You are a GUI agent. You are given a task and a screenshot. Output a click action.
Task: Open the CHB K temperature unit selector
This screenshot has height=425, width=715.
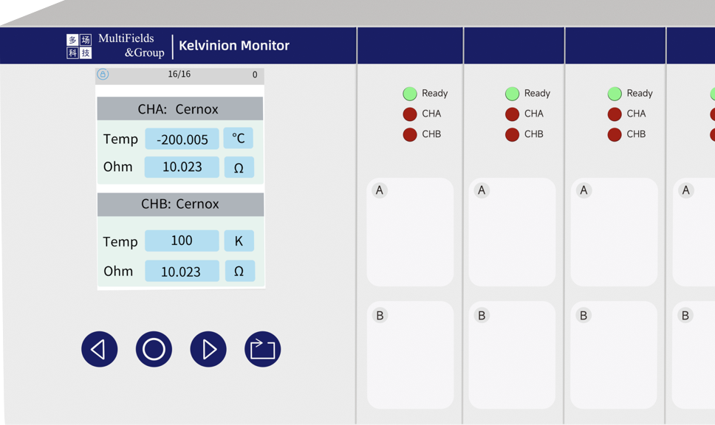(239, 241)
